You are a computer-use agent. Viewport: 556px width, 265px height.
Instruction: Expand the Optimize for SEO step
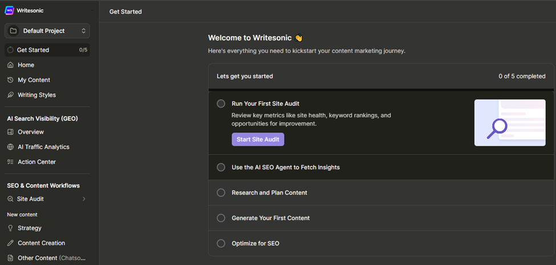coord(381,243)
